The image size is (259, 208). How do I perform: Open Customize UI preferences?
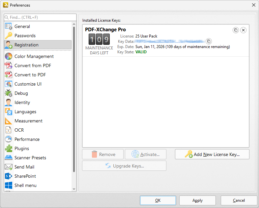pyautogui.click(x=38, y=84)
